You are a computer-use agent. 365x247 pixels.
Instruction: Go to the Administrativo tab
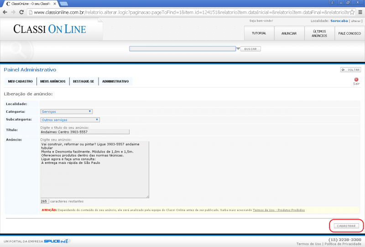point(115,81)
